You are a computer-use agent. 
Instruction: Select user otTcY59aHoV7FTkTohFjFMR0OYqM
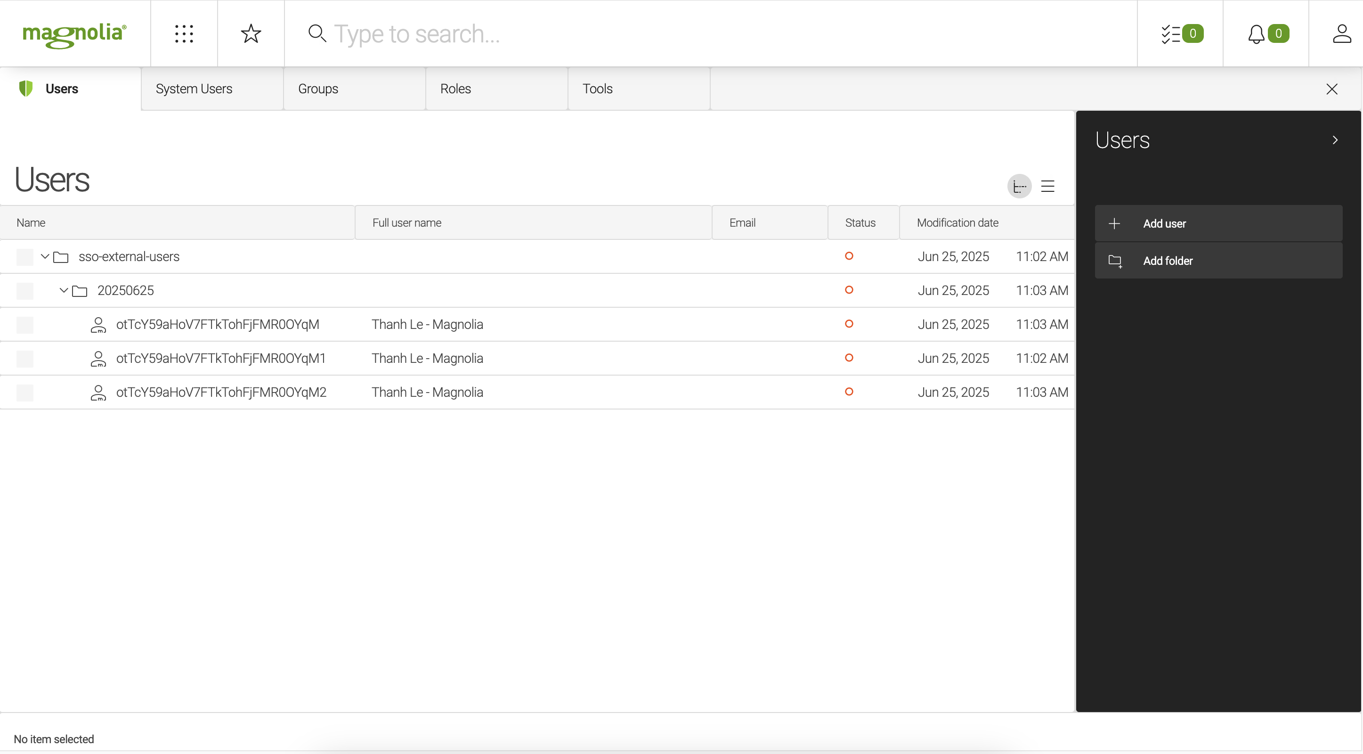tap(537, 325)
